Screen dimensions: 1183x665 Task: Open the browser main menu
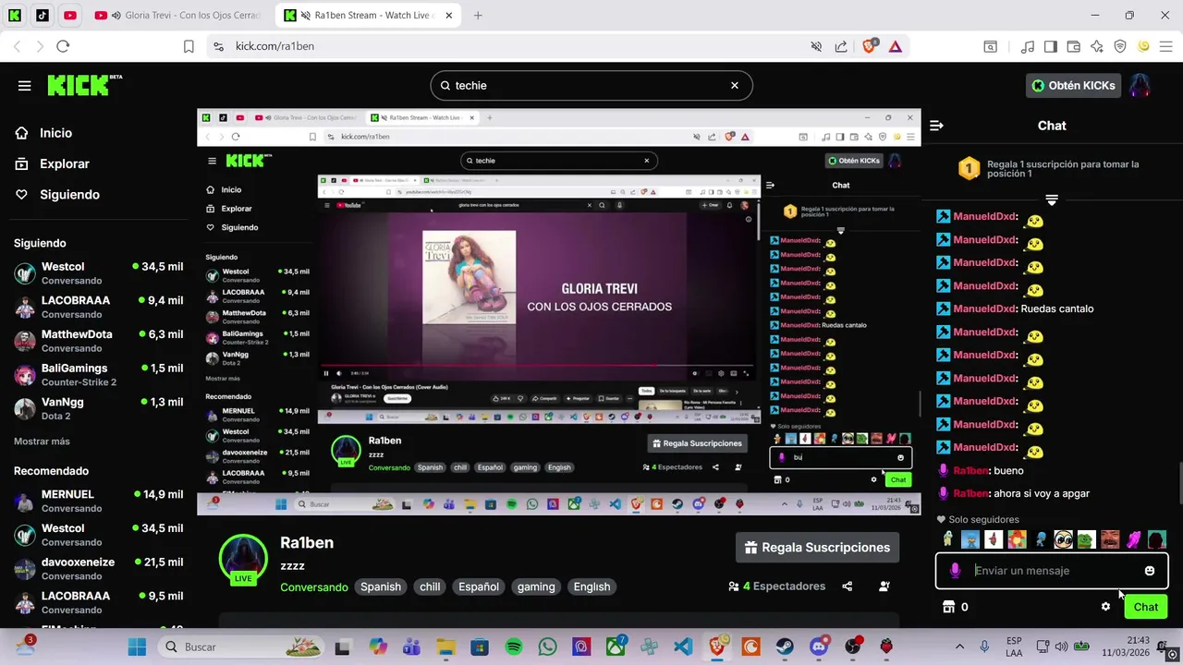[x=1166, y=46]
